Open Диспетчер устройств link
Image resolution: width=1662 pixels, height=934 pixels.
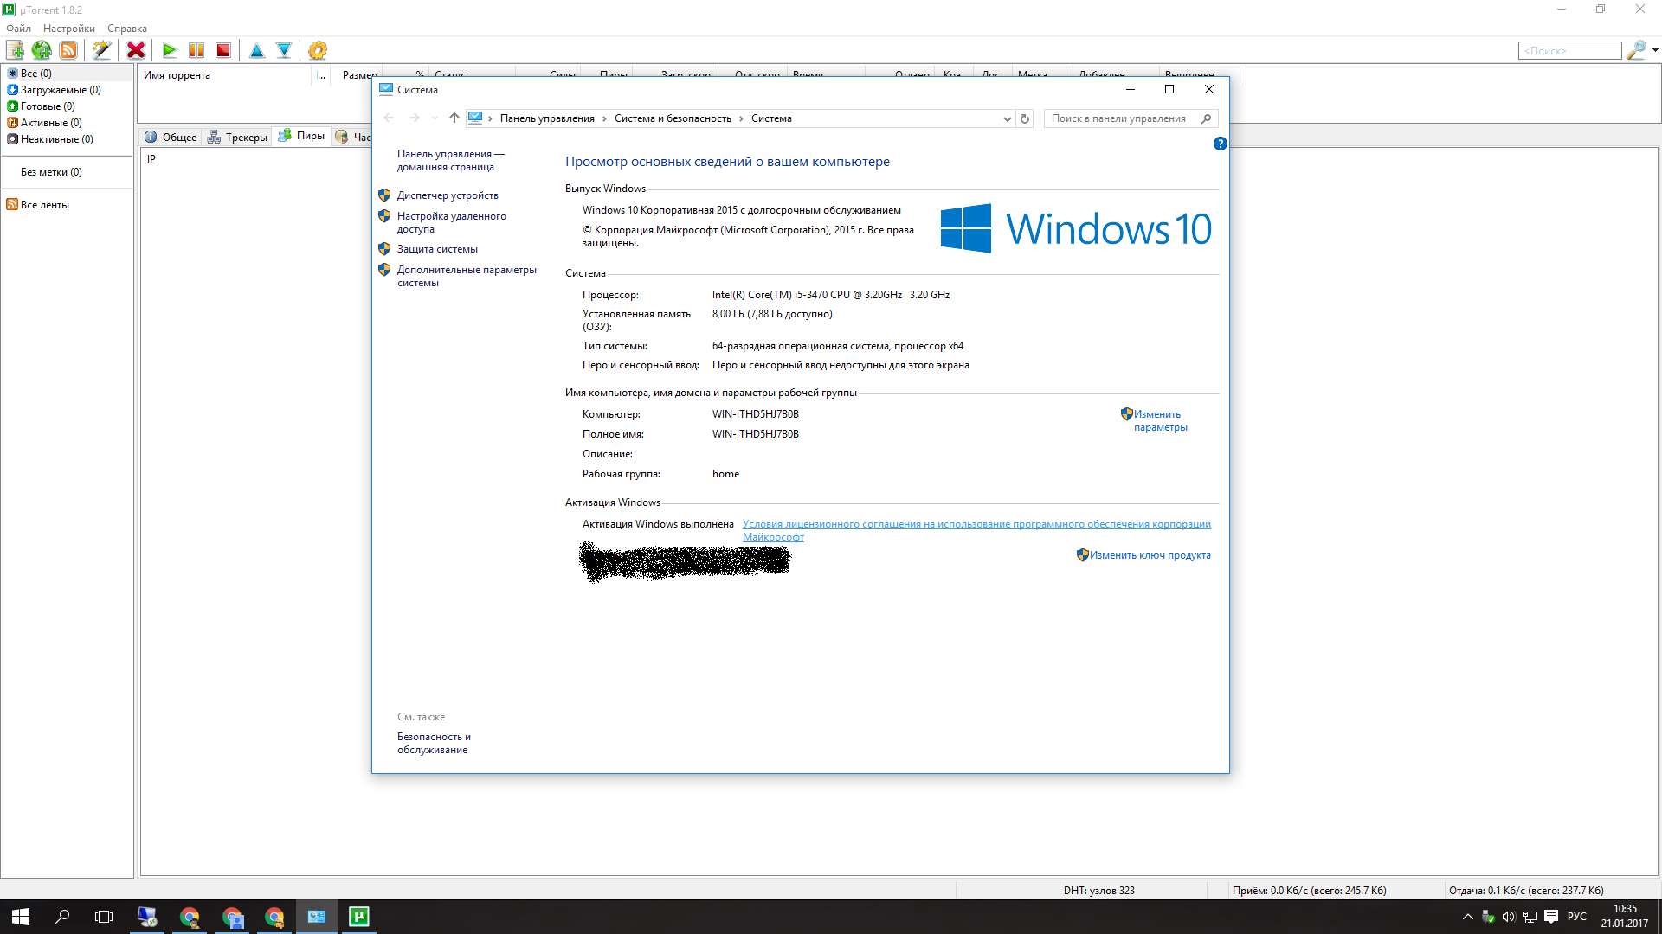448,195
